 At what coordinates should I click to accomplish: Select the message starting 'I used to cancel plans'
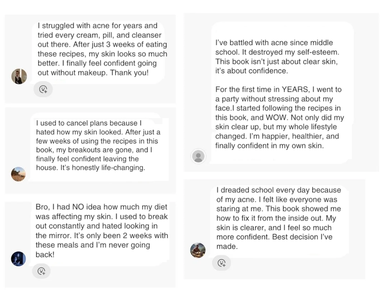[98, 145]
